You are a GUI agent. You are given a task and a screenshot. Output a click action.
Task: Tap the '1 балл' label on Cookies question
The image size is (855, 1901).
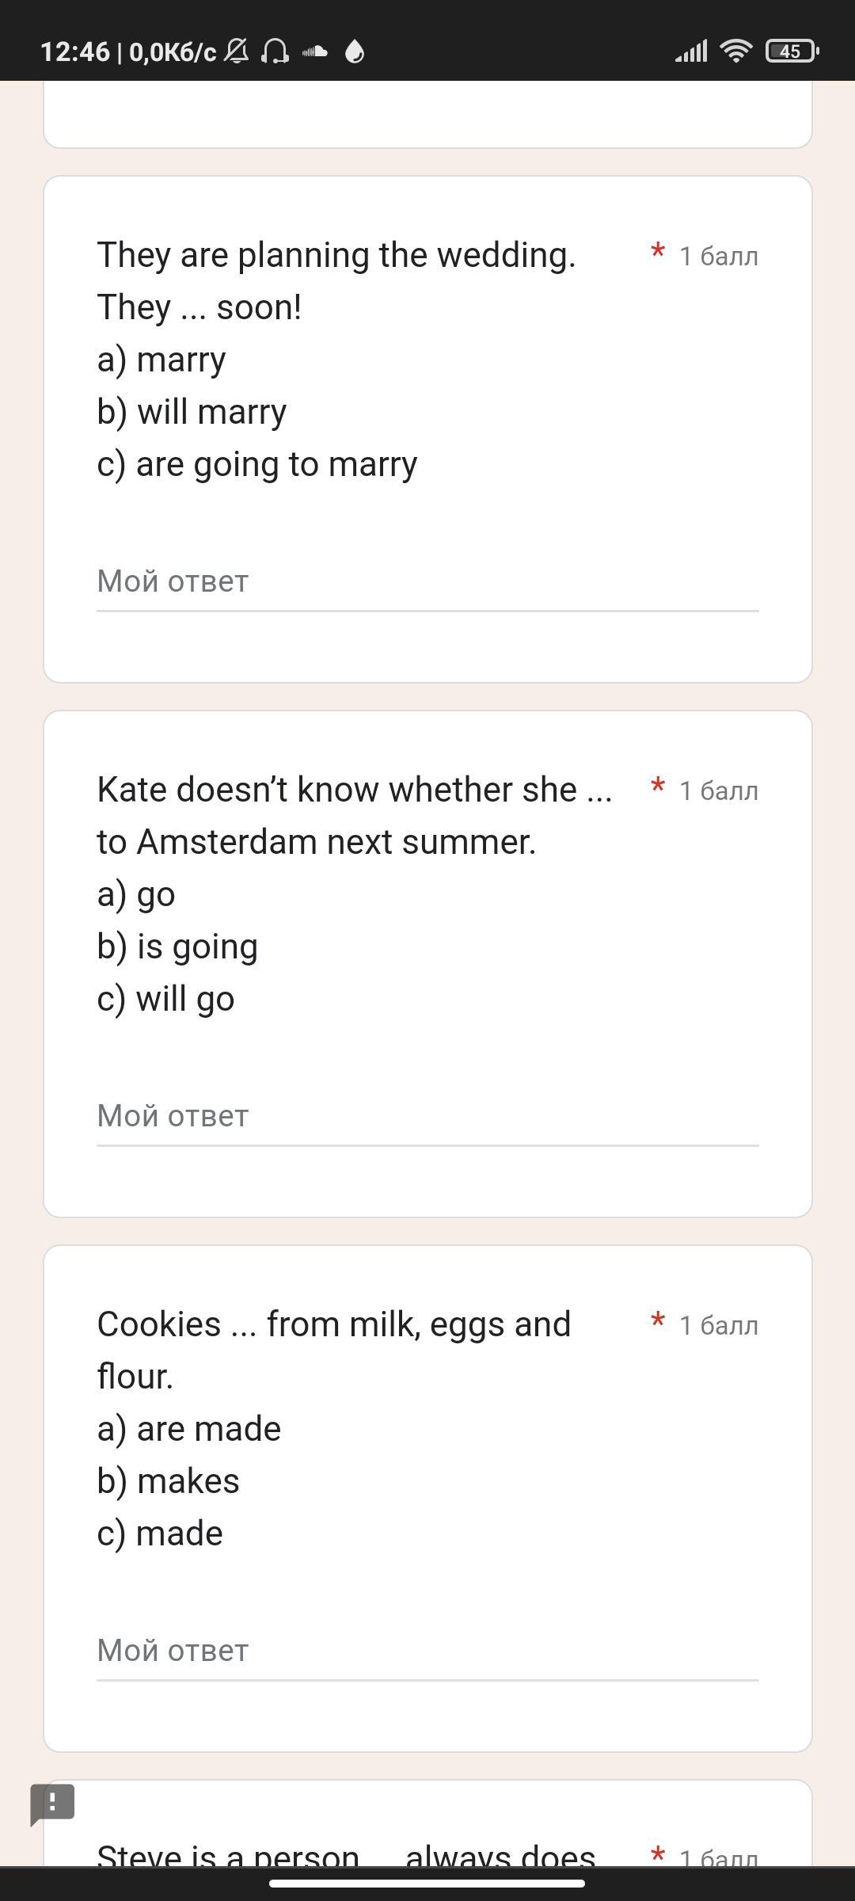[x=718, y=1326]
